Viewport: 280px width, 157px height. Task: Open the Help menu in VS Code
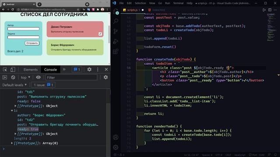(189, 3)
